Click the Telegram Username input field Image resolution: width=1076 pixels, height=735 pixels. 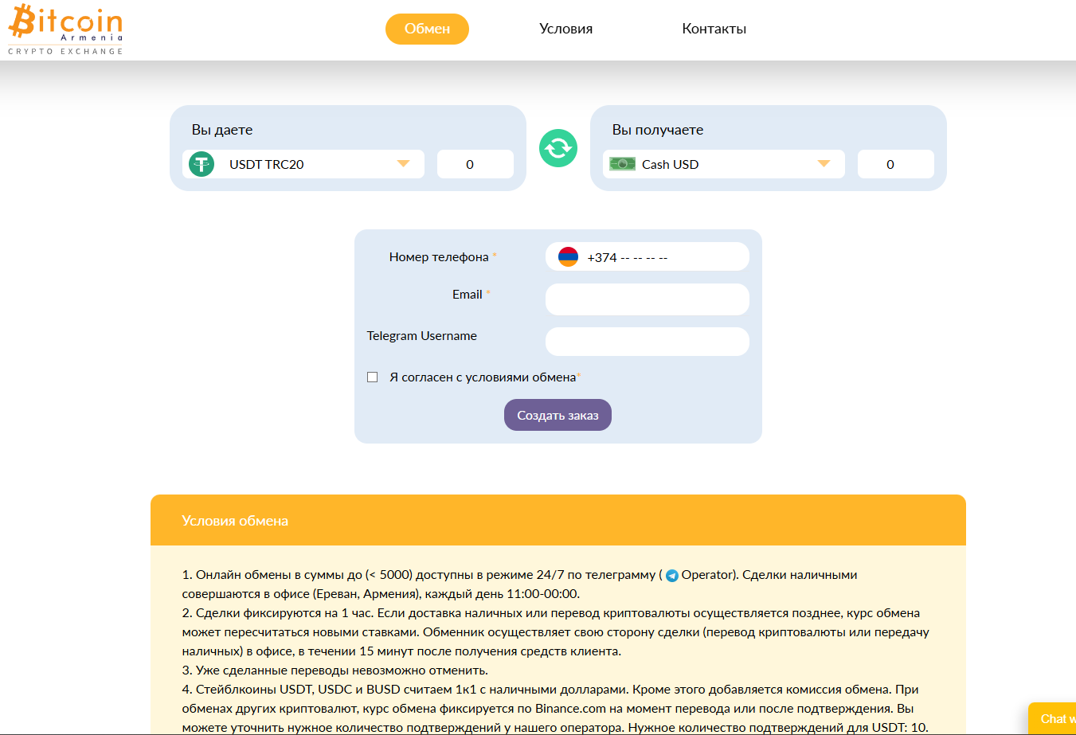(x=647, y=341)
